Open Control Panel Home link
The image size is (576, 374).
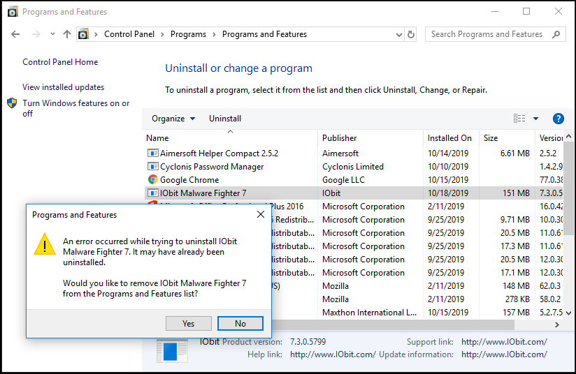[x=60, y=62]
